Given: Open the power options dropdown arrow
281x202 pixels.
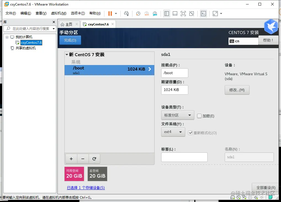Looking at the screenshot, I should 116,14.
